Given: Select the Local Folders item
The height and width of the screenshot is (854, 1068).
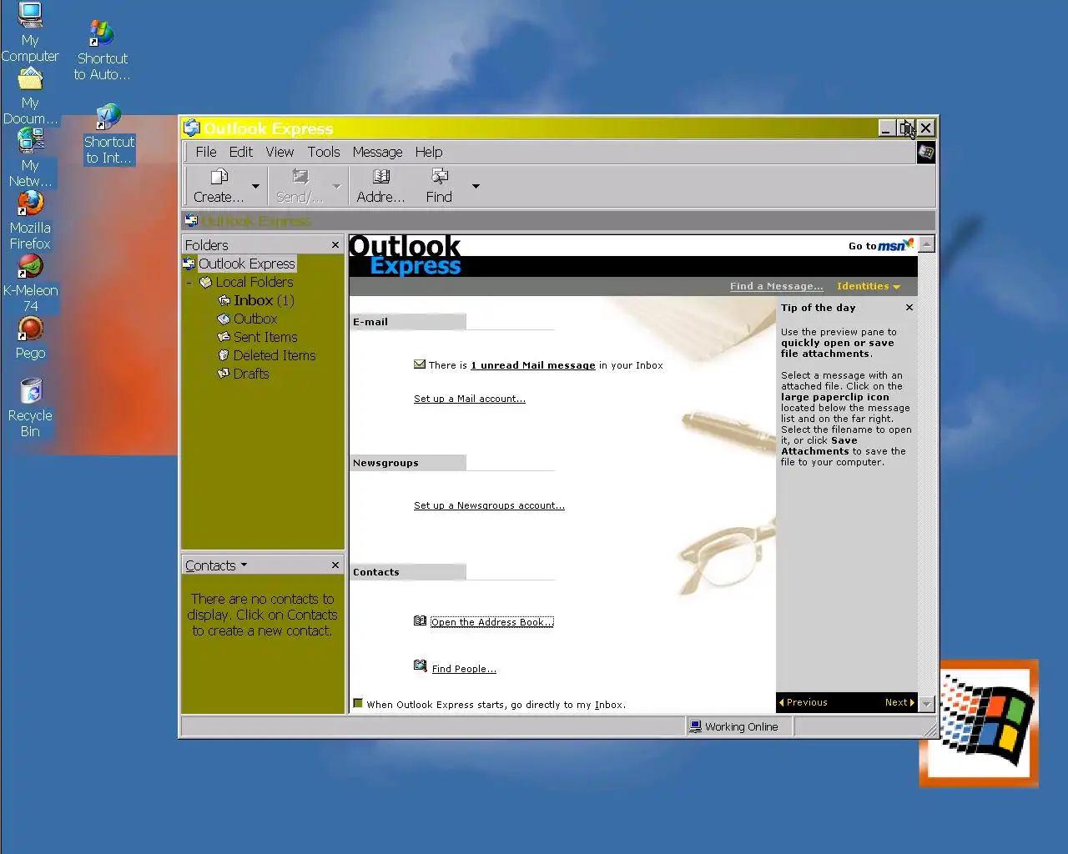Looking at the screenshot, I should (254, 282).
